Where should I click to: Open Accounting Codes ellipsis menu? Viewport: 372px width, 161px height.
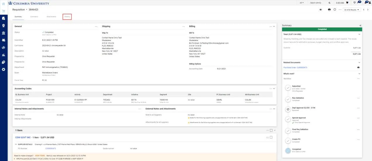click(271, 89)
